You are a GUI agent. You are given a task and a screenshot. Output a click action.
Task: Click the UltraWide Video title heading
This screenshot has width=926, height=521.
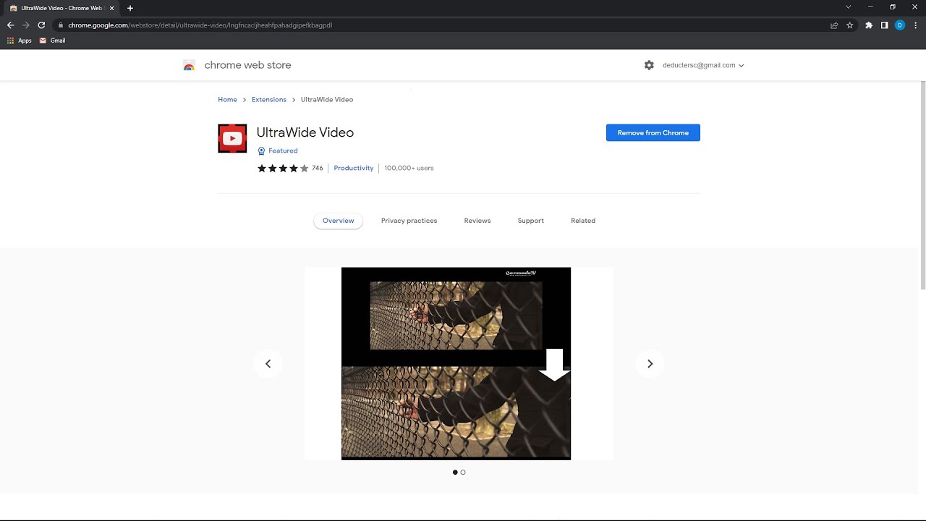(305, 132)
